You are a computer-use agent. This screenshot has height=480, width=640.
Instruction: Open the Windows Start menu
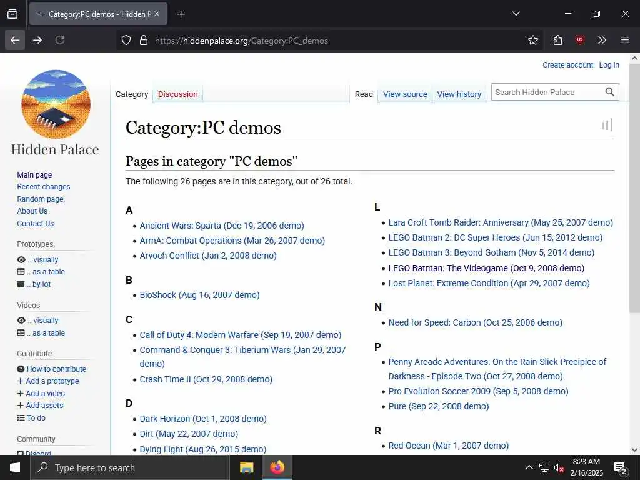pos(15,467)
